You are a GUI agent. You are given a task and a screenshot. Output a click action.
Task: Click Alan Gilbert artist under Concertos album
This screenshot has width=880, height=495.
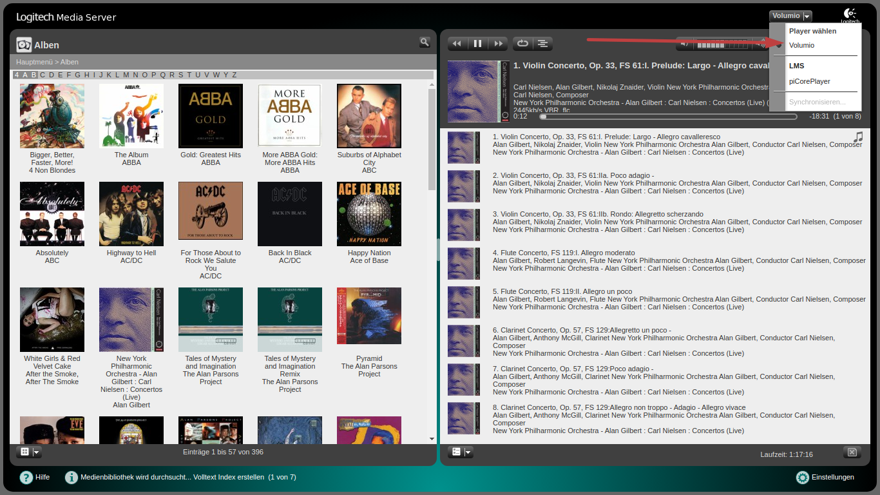point(131,405)
